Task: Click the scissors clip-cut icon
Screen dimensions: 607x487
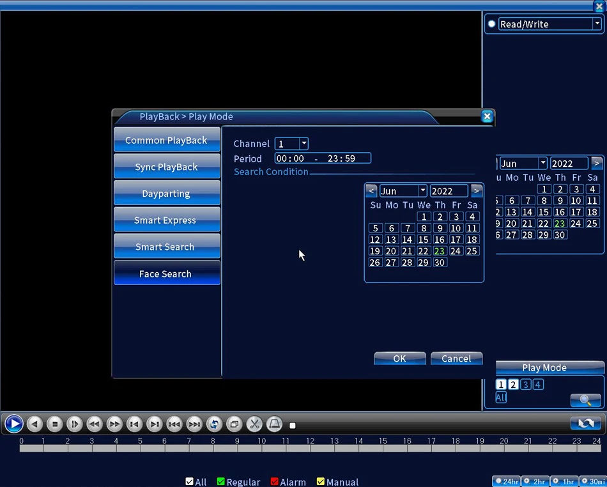Action: [x=254, y=424]
